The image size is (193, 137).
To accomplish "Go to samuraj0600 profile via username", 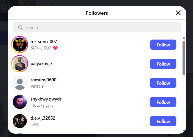I will pyautogui.click(x=43, y=80).
